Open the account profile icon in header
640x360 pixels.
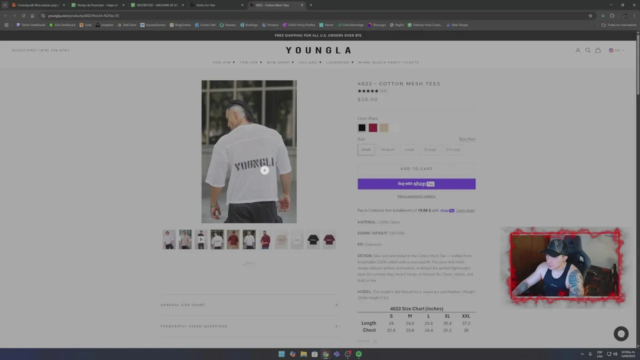coord(578,50)
